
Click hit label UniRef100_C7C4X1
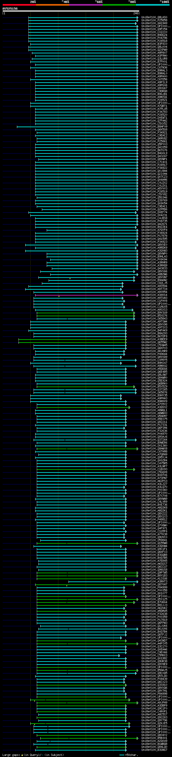[x=154, y=162]
